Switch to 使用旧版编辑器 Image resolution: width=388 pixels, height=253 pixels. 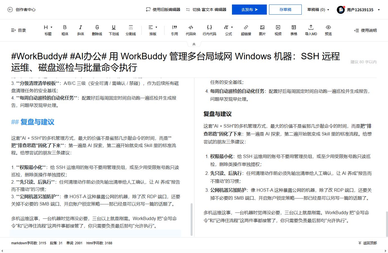point(163,10)
